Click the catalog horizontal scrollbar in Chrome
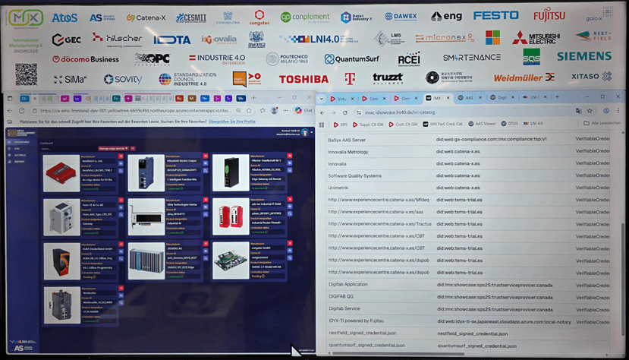 398,354
